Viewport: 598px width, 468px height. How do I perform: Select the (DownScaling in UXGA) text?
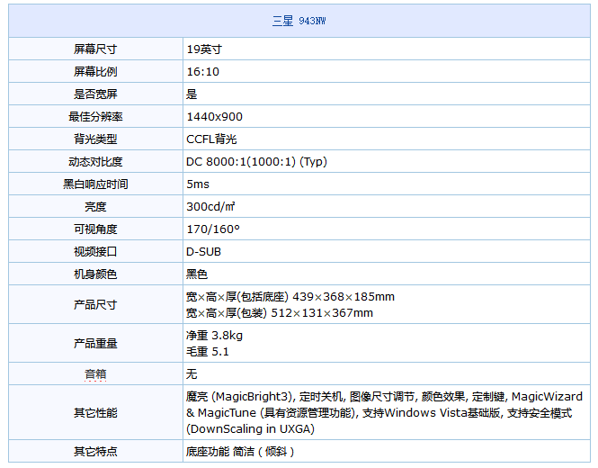click(x=251, y=429)
